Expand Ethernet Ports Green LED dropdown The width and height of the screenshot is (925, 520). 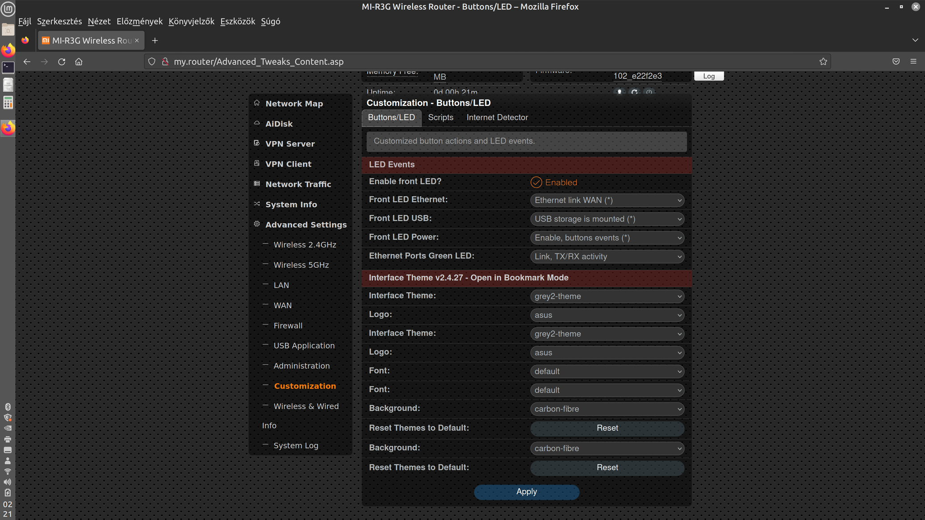pos(607,257)
